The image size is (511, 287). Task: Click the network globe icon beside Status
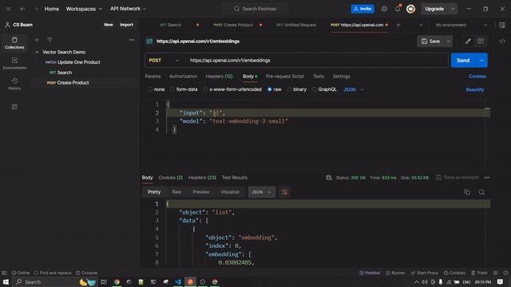pyautogui.click(x=329, y=178)
